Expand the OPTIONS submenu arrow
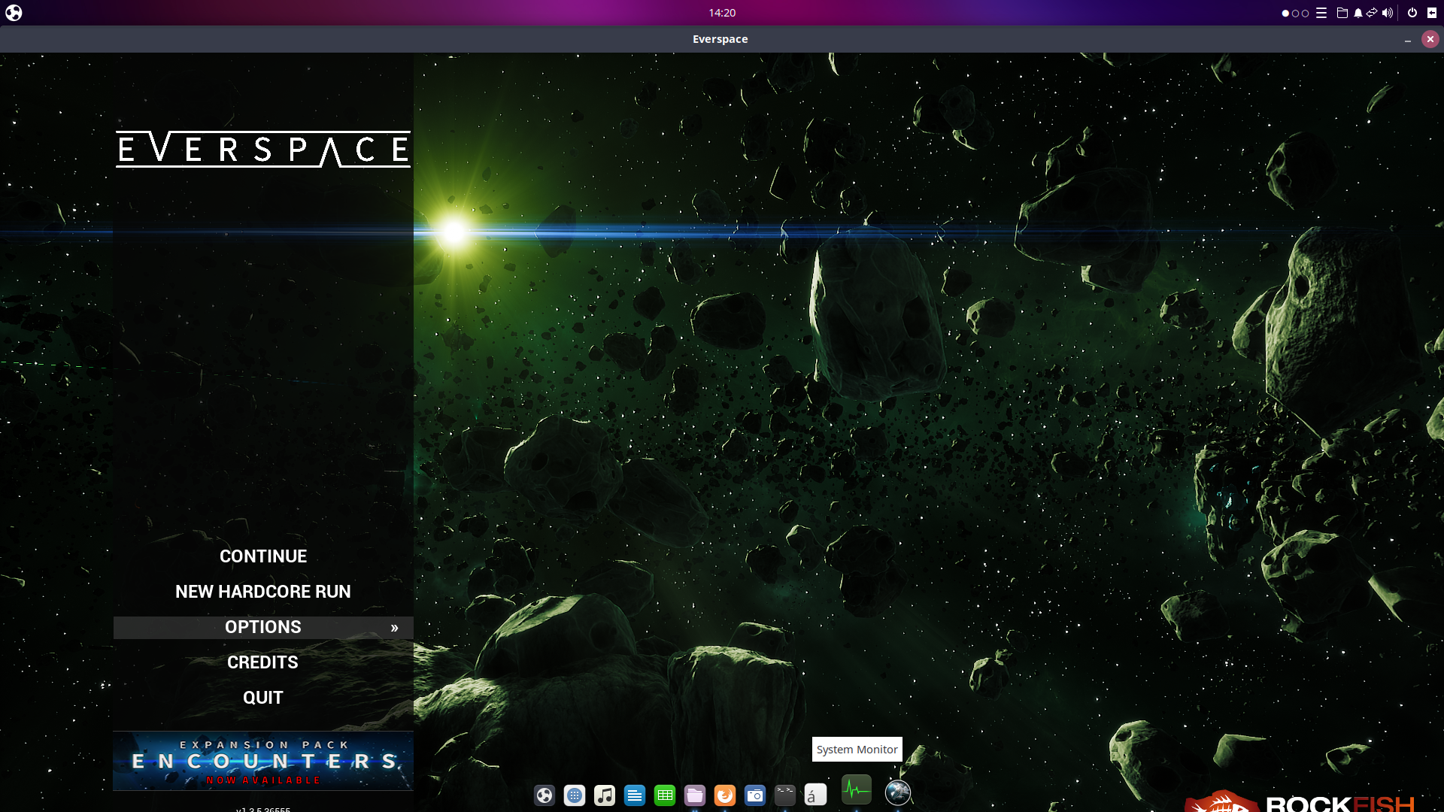The image size is (1444, 812). point(394,628)
